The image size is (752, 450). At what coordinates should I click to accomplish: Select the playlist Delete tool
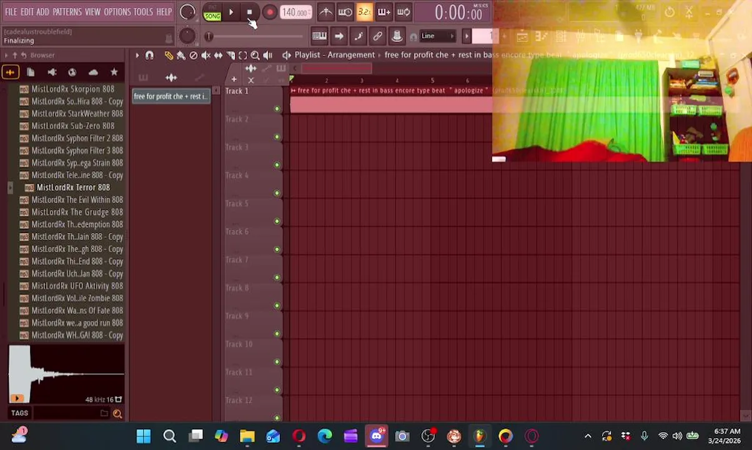click(x=194, y=55)
